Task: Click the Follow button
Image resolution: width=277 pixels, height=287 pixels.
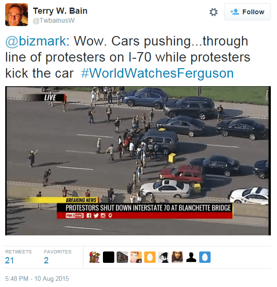Action: click(x=247, y=12)
